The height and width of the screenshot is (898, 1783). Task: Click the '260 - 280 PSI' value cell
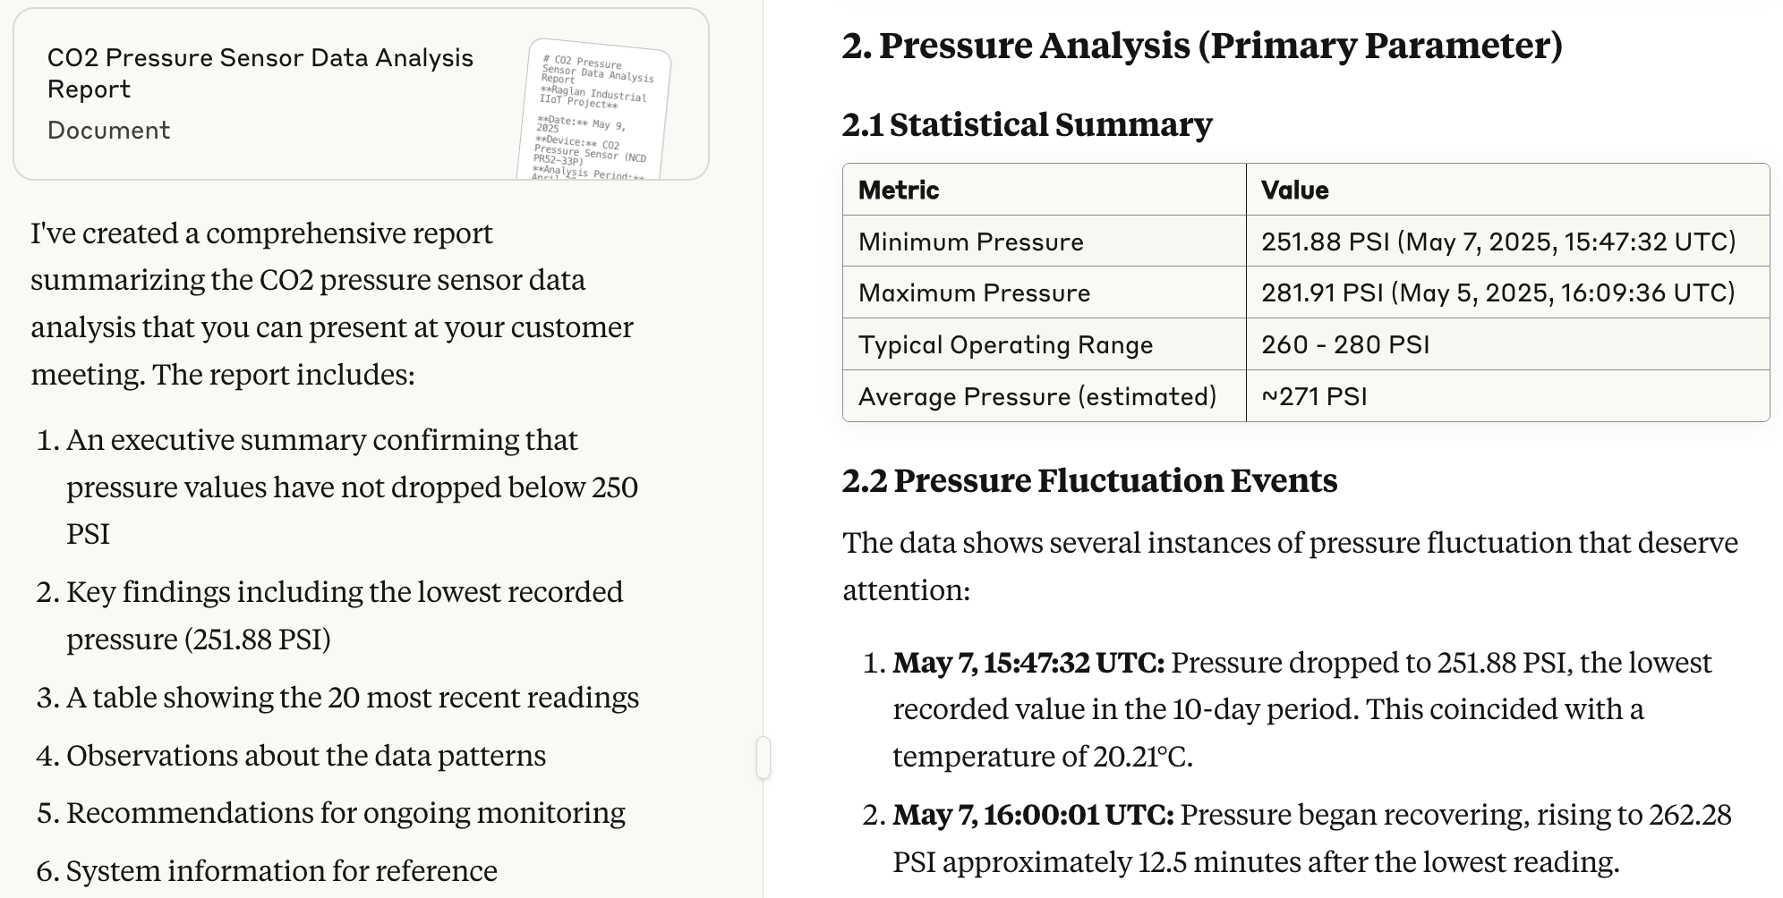[x=1507, y=344]
